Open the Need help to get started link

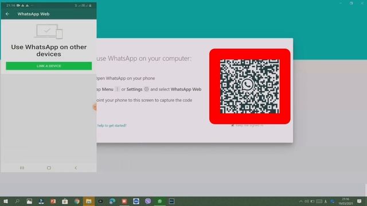pos(112,126)
